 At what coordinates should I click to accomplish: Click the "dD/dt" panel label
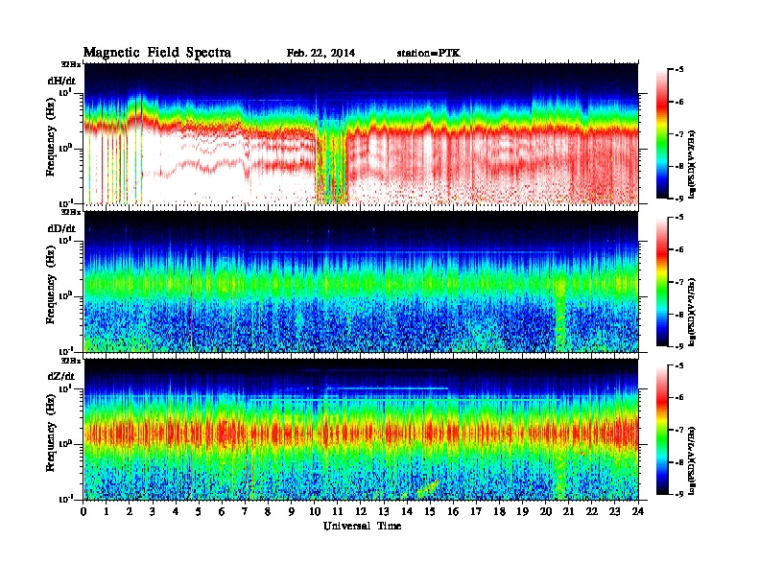coord(61,228)
